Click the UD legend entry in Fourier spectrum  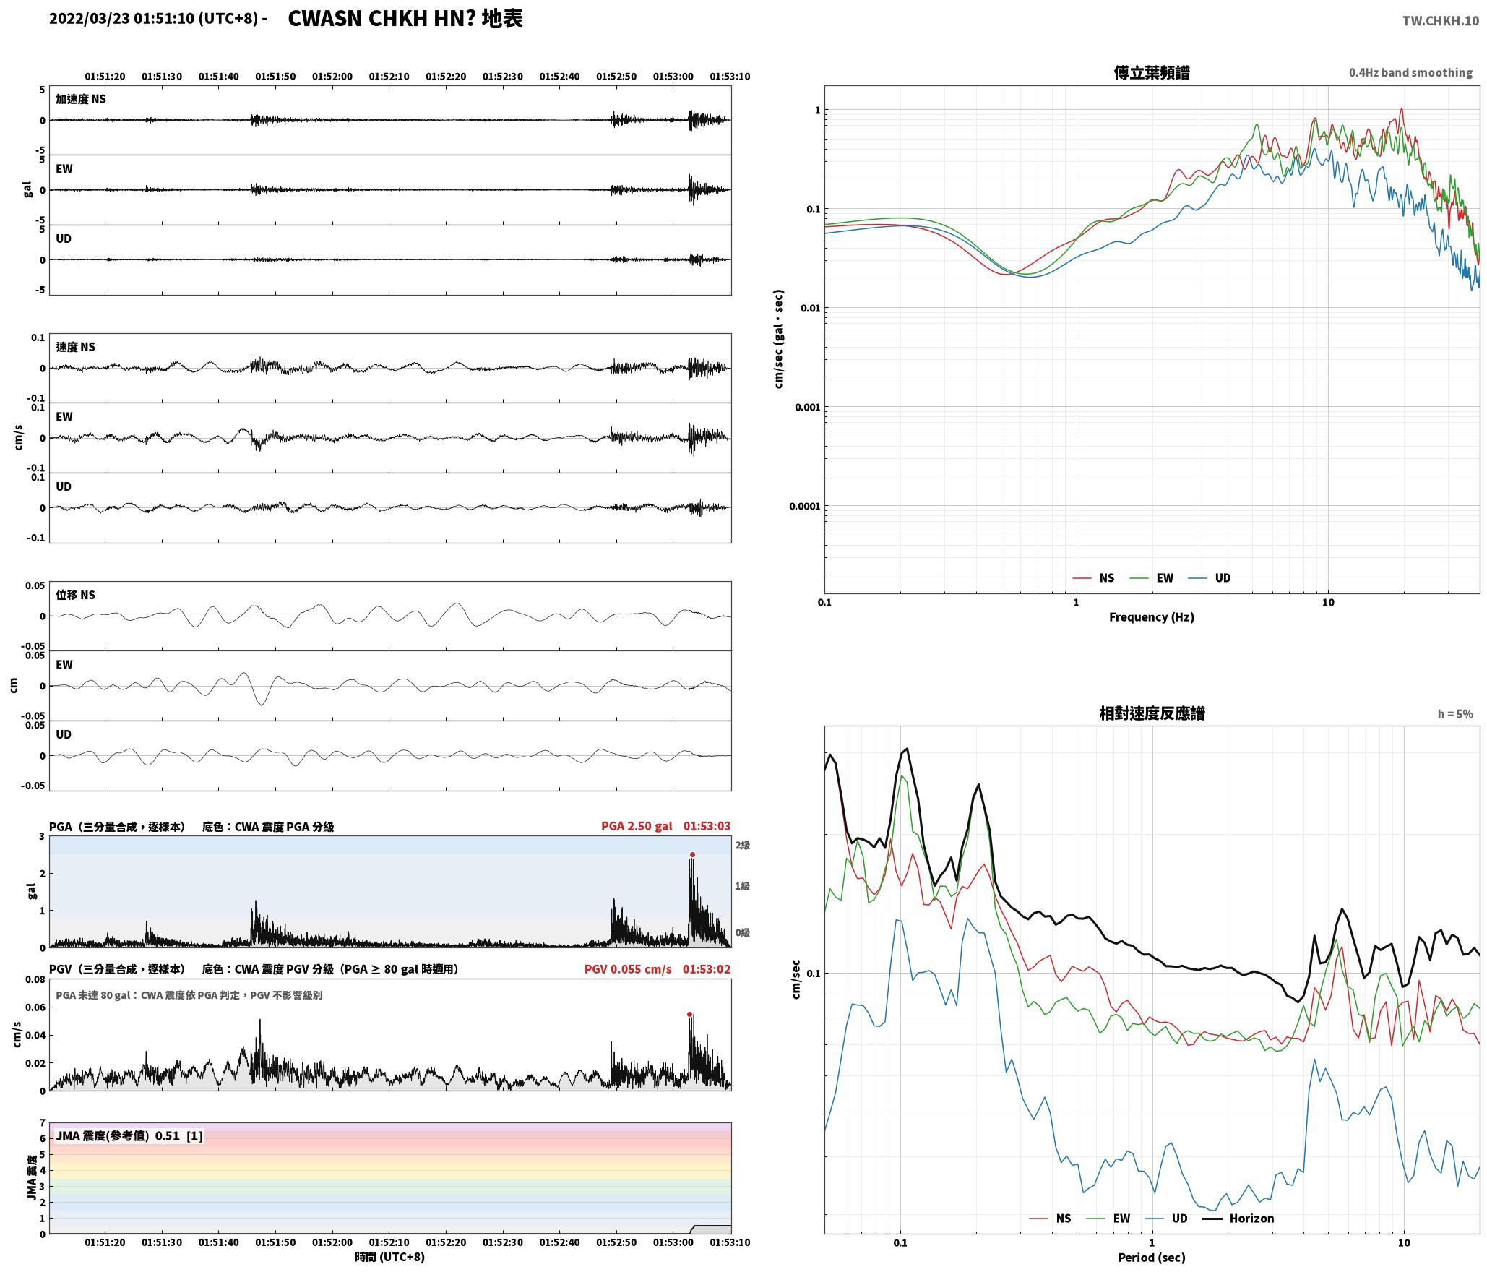coord(1209,578)
